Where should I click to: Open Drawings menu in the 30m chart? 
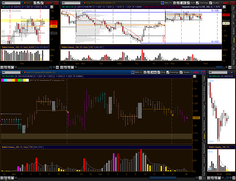click(x=173, y=72)
